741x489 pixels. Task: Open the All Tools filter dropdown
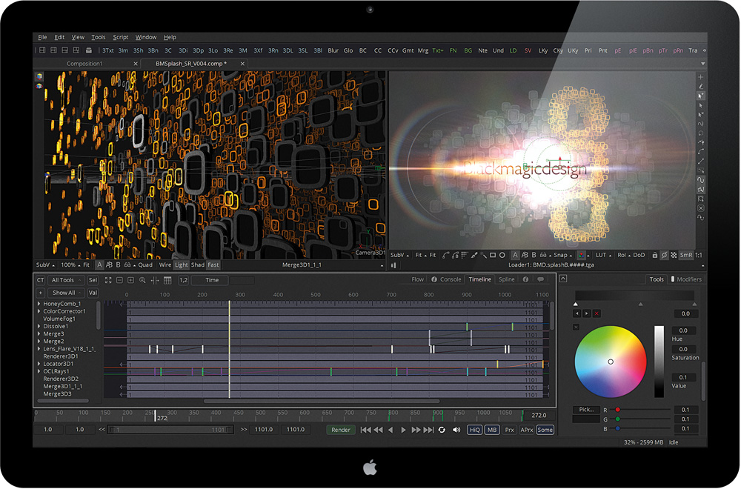coord(66,280)
